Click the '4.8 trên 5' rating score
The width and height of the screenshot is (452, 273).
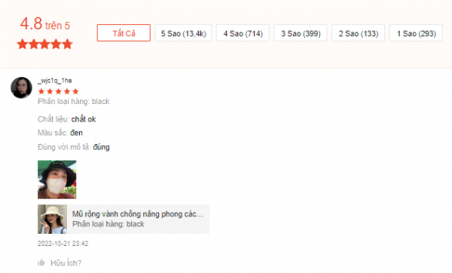[45, 23]
